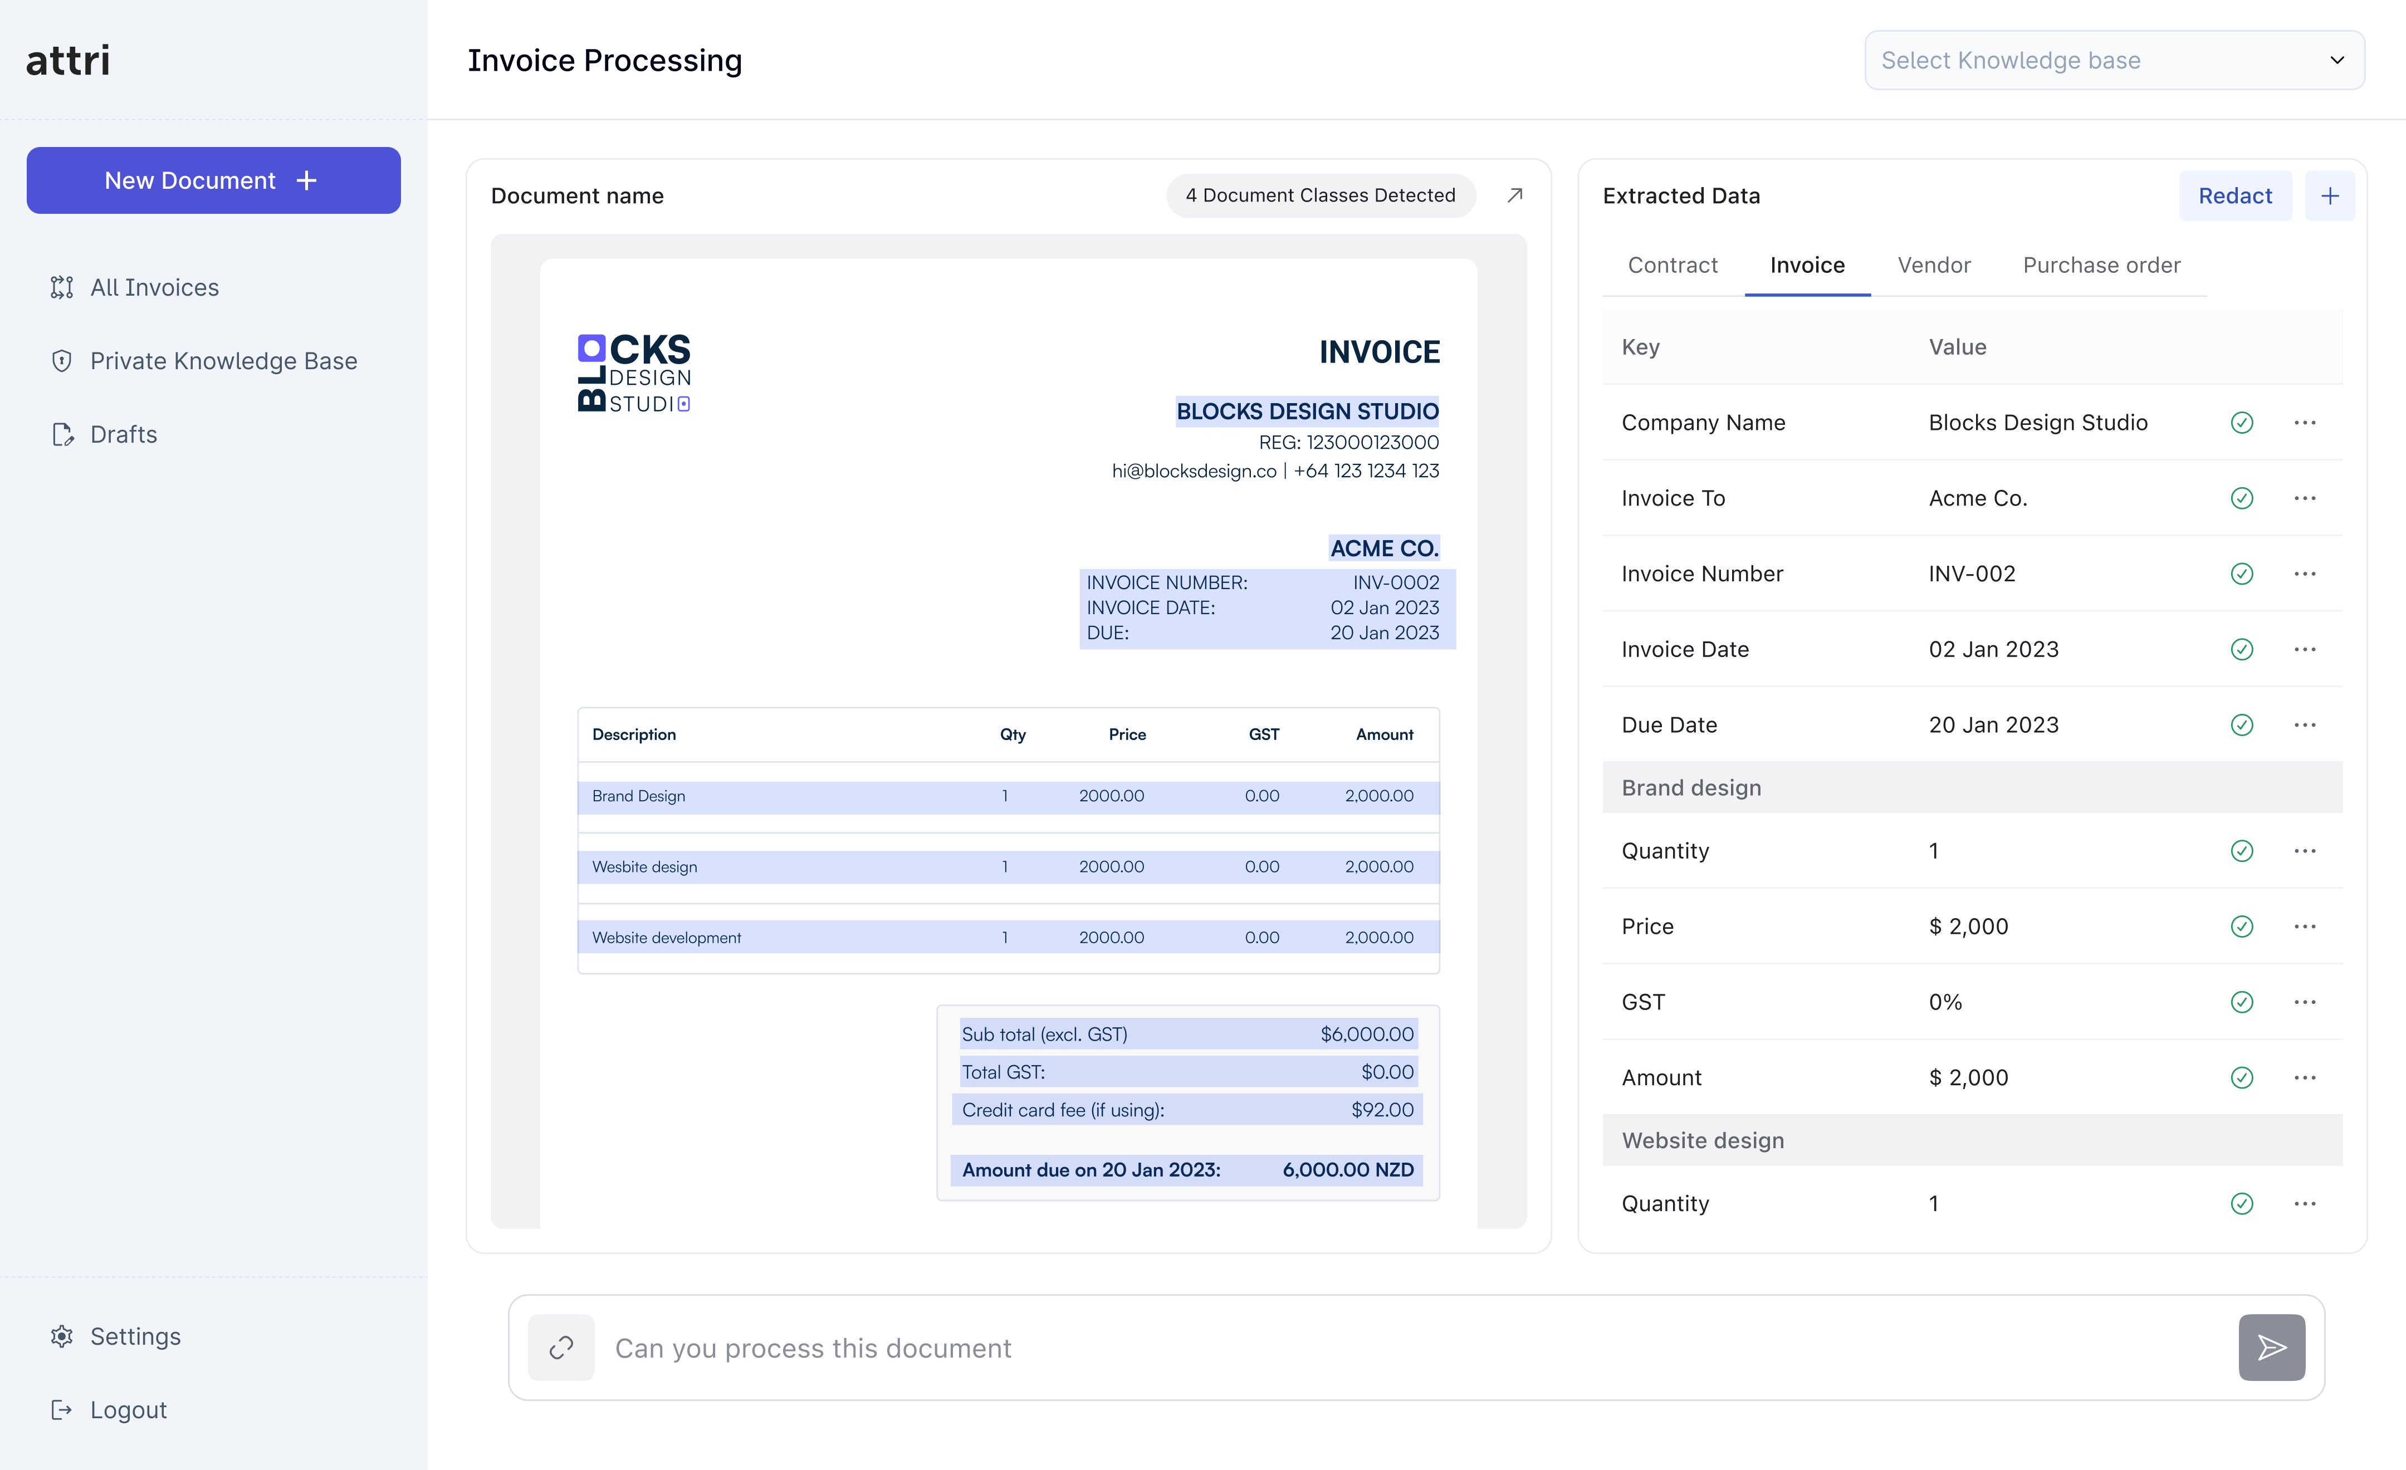Toggle verified check for Website design Quantity
This screenshot has width=2406, height=1470.
click(x=2242, y=1203)
